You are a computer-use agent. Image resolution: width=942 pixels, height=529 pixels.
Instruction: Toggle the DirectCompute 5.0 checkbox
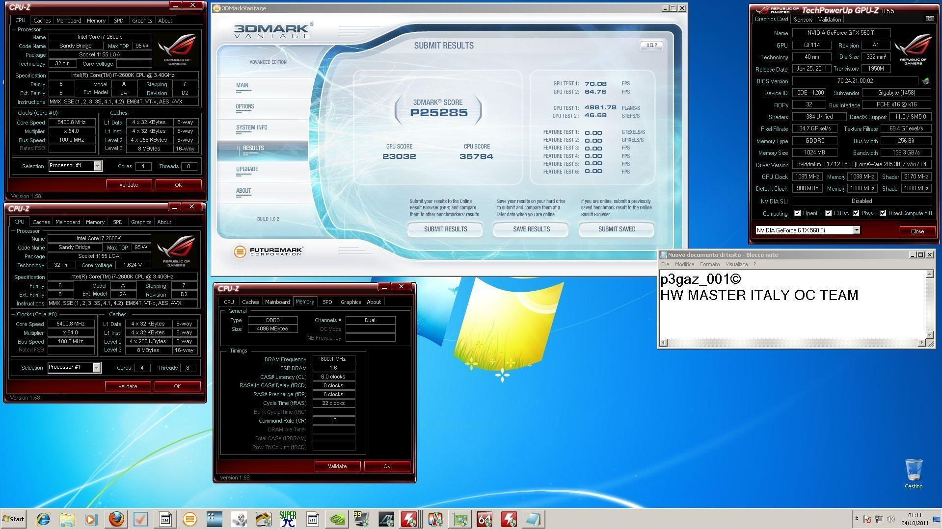883,213
